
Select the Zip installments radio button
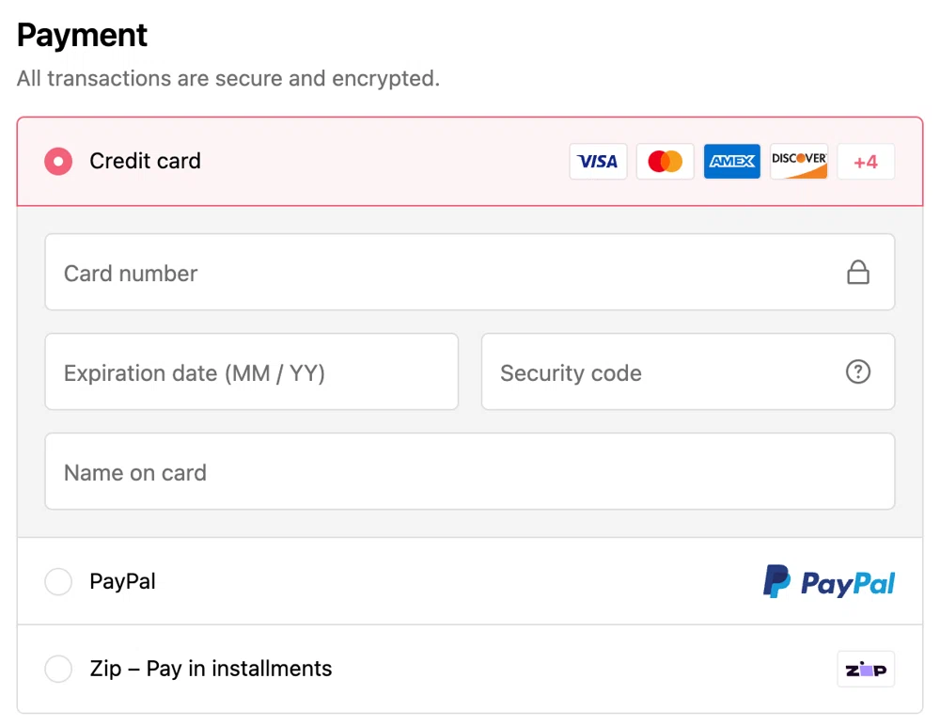click(x=58, y=670)
